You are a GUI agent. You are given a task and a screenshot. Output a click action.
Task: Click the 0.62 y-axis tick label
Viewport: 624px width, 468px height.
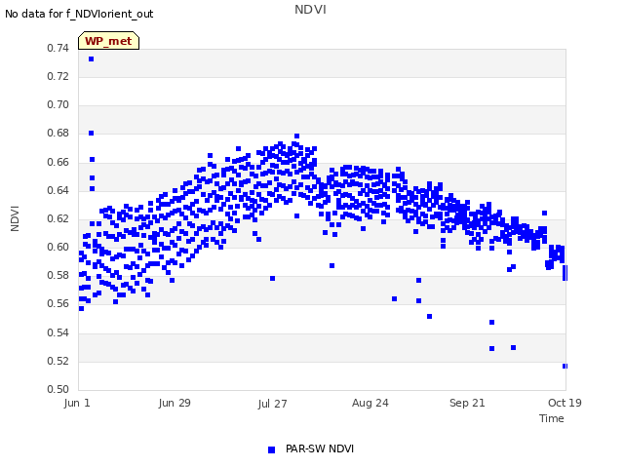pyautogui.click(x=58, y=218)
